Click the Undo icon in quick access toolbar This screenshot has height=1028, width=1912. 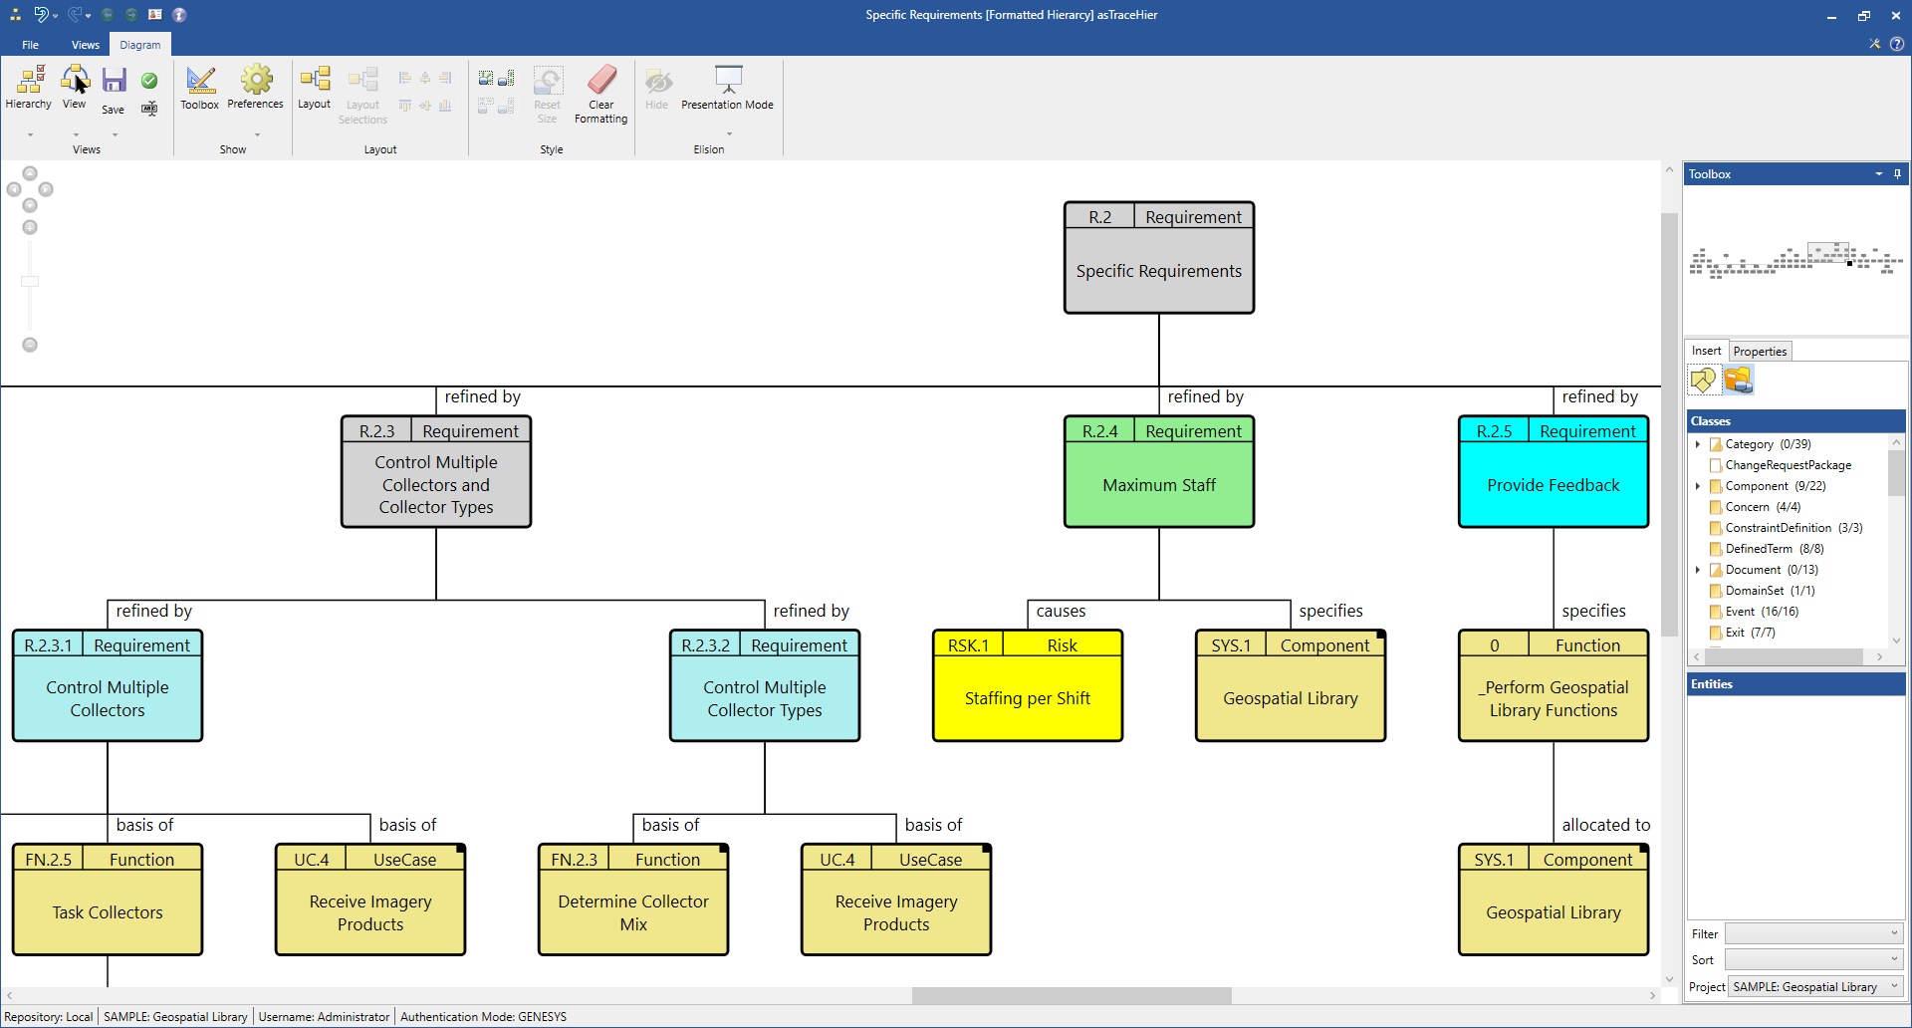point(41,15)
